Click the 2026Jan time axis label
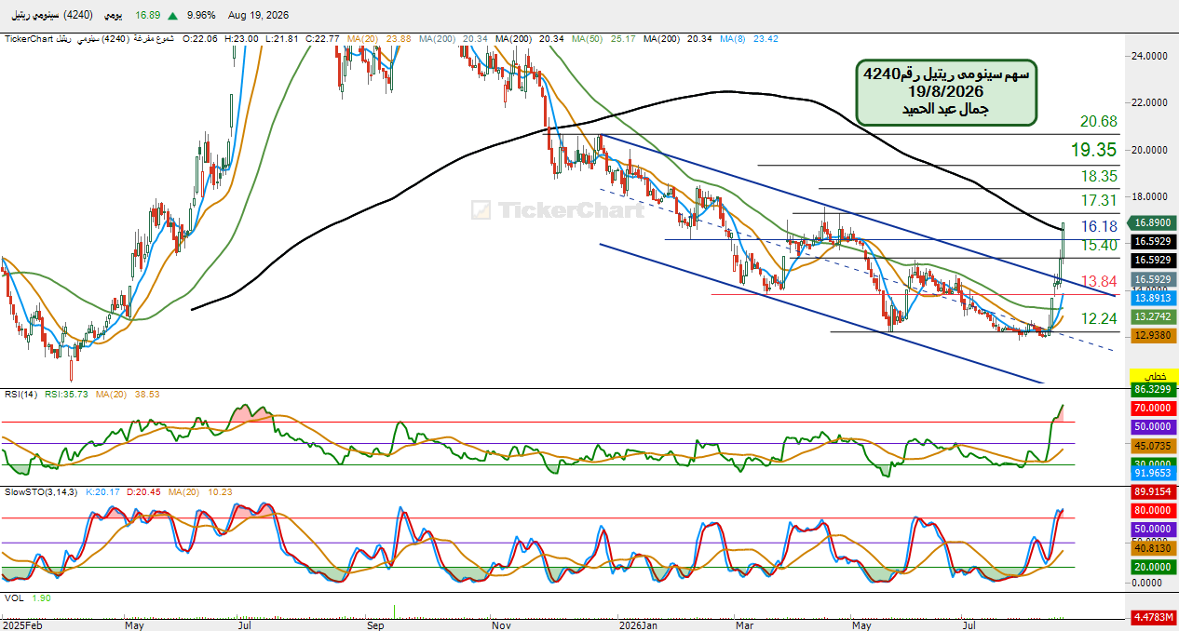The height and width of the screenshot is (631, 1179). click(639, 625)
